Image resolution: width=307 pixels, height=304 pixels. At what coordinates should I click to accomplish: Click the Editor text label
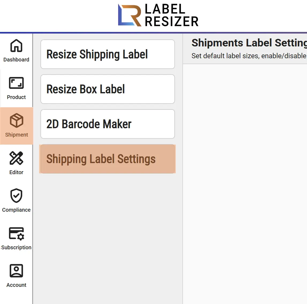16,172
